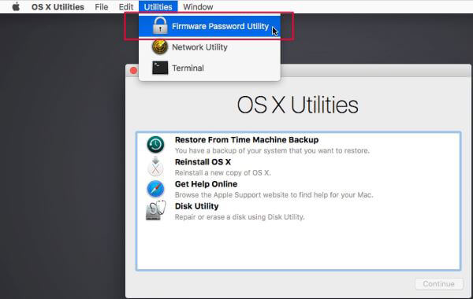Click the Disk Utility stethoscope icon
Image resolution: width=473 pixels, height=299 pixels.
[x=155, y=210]
